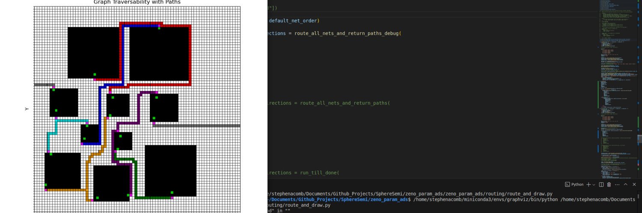Close the terminal panel
The height and width of the screenshot is (213, 642).
[x=634, y=184]
